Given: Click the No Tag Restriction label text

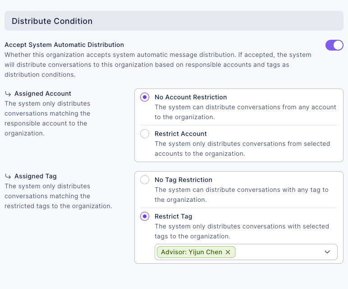Looking at the screenshot, I should tap(183, 180).
